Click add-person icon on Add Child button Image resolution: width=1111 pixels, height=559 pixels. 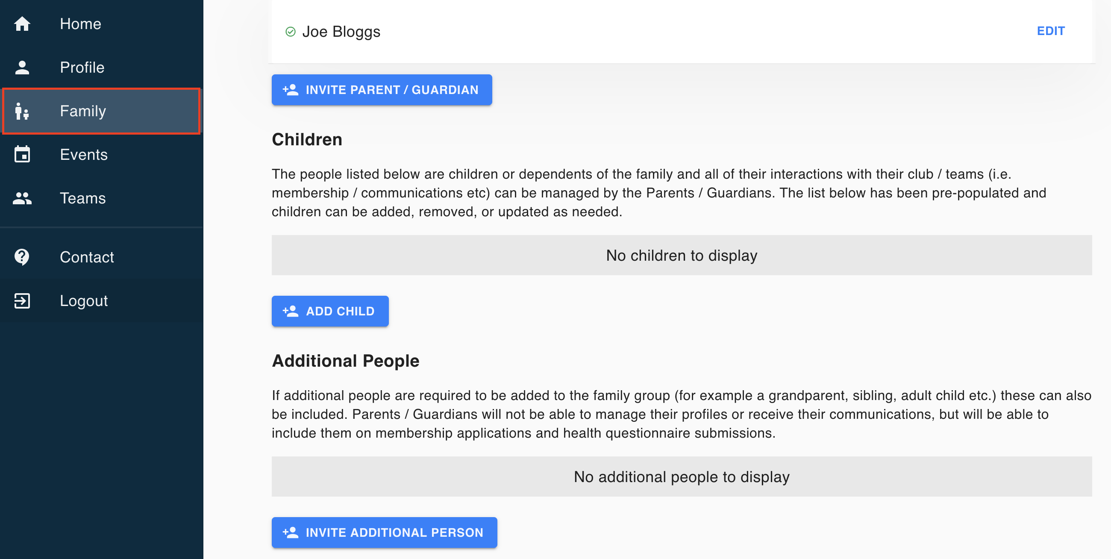pos(291,311)
